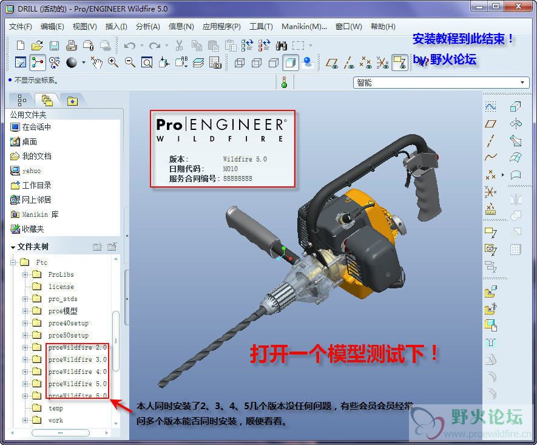Expand the ProLibs folder
537x445 pixels.
pyautogui.click(x=25, y=274)
